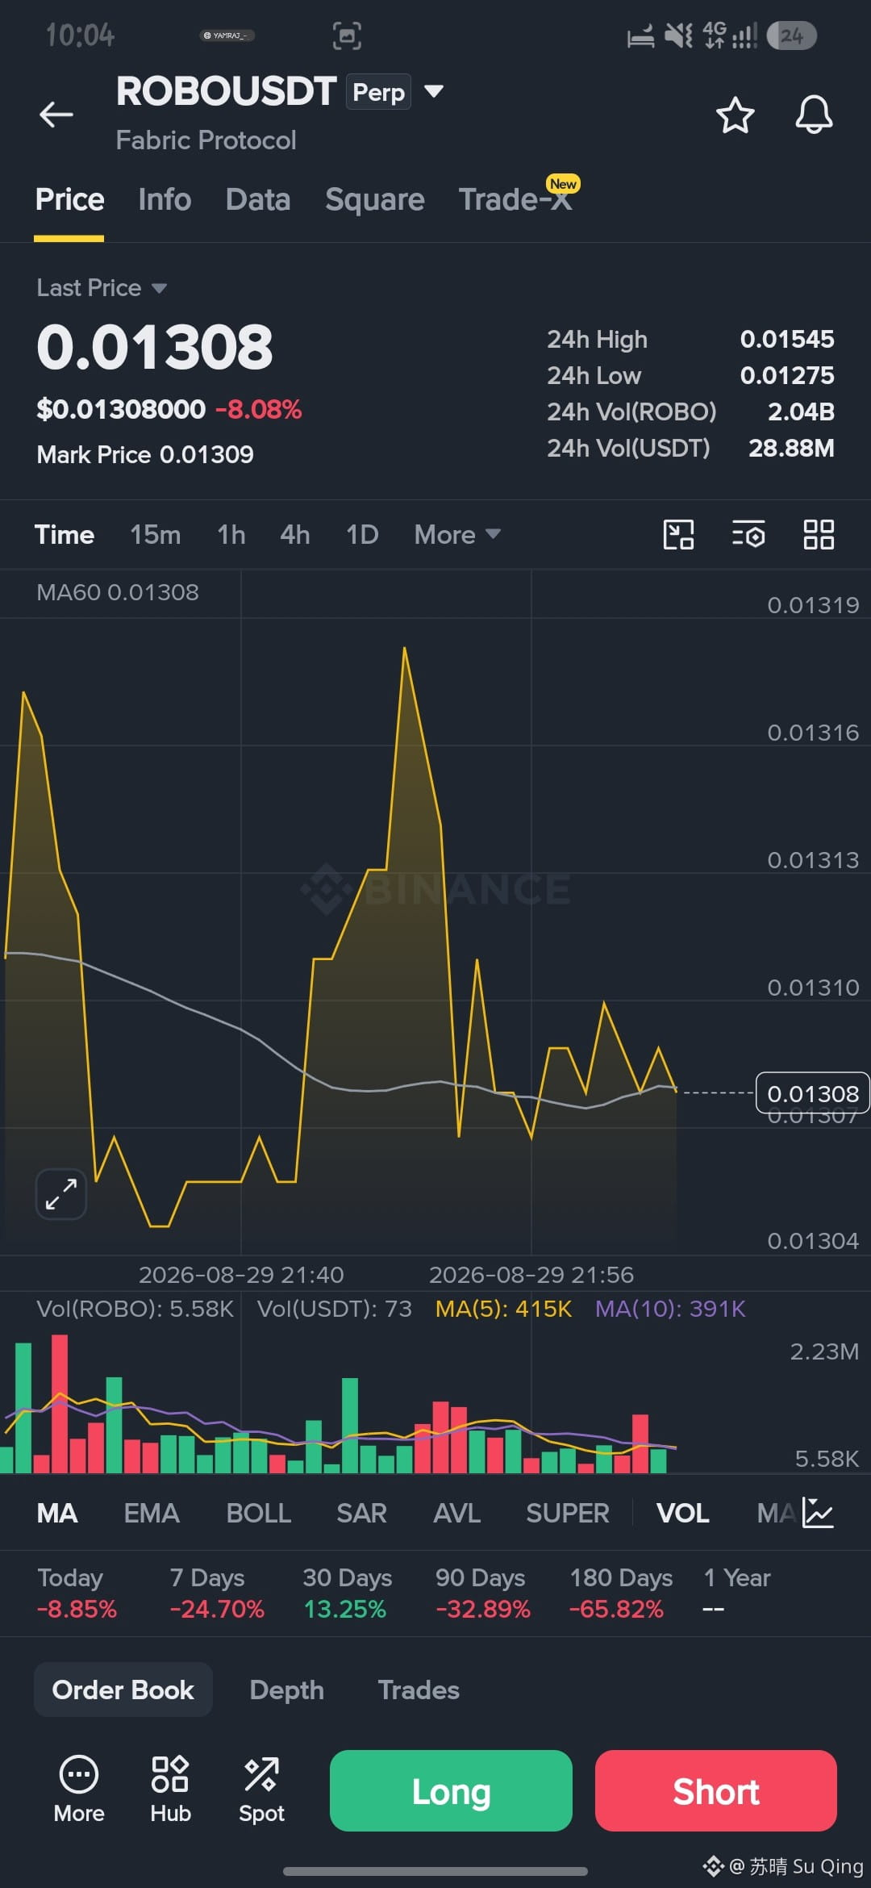Open the Trade-X tab
Screen dimensions: 871x1888
pyautogui.click(x=515, y=199)
